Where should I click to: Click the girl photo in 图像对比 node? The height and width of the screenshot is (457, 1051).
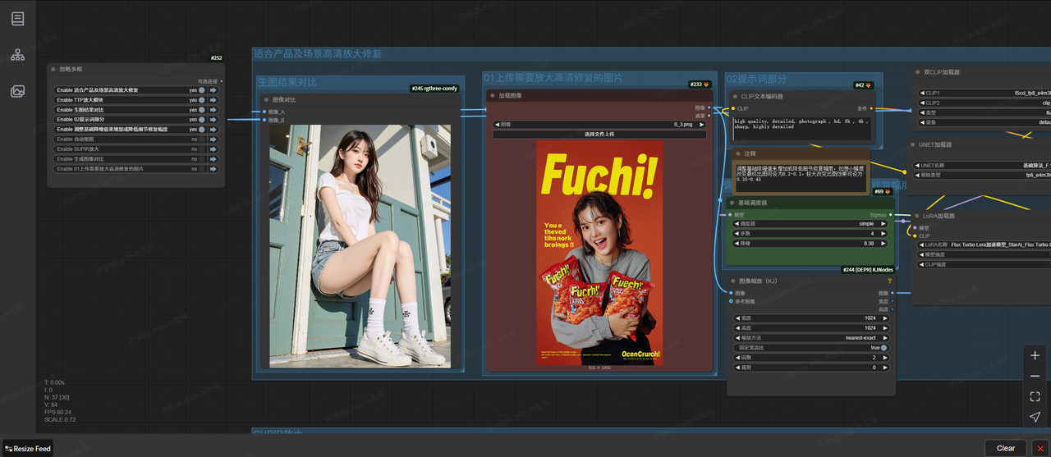coord(360,246)
